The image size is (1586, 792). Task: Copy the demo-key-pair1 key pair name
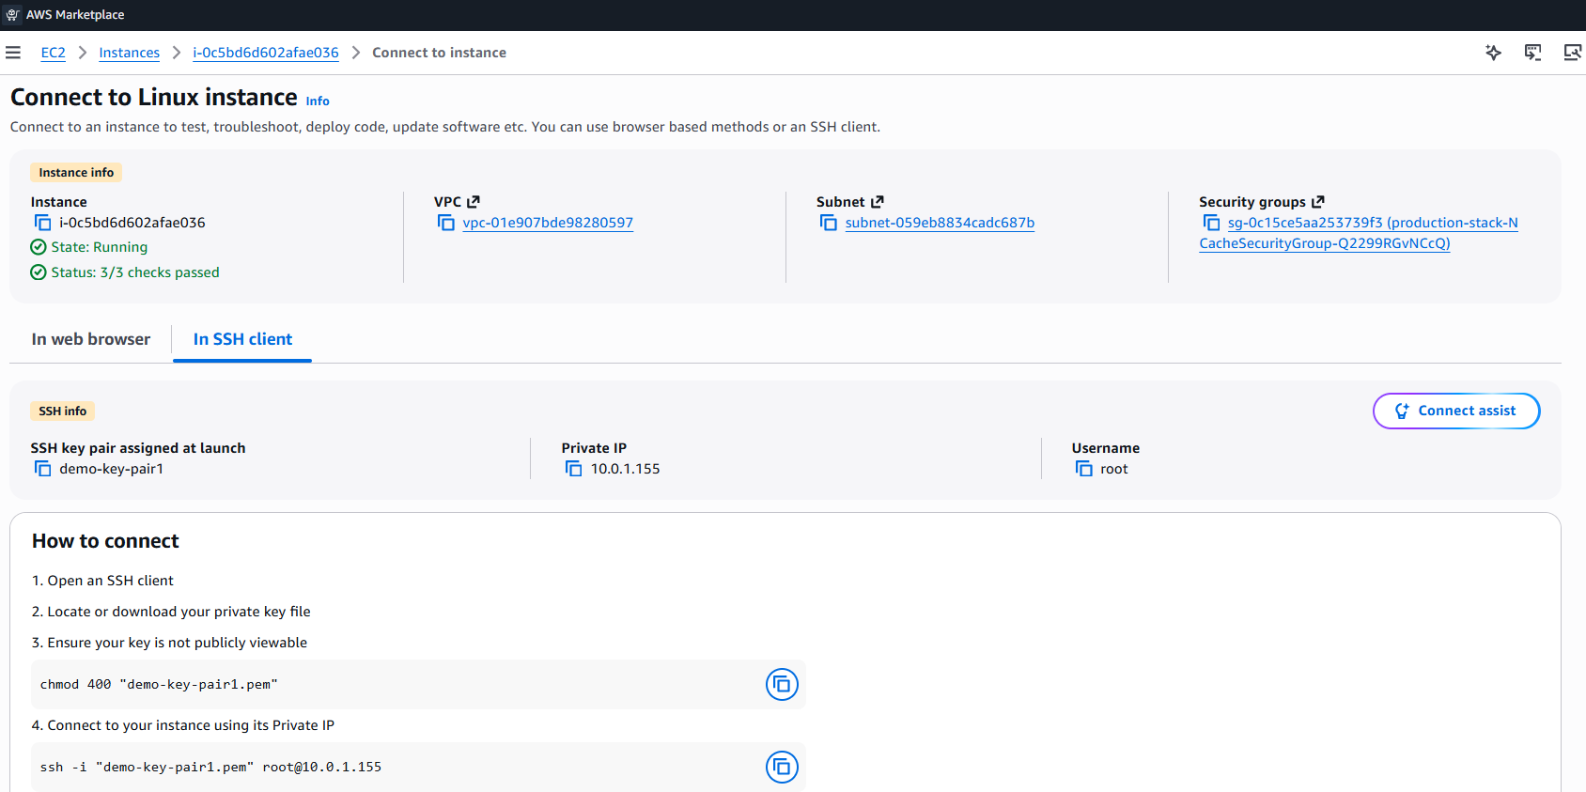click(x=42, y=469)
